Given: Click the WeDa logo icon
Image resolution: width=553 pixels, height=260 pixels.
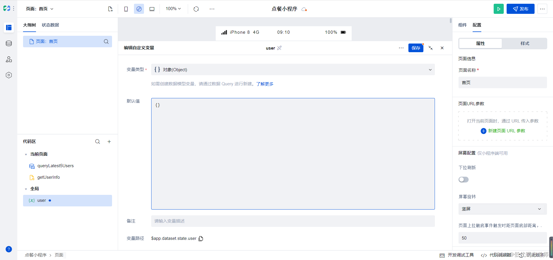Looking at the screenshot, I should (7, 9).
